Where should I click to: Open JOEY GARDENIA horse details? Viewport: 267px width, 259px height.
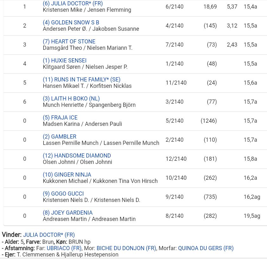tap(68, 213)
